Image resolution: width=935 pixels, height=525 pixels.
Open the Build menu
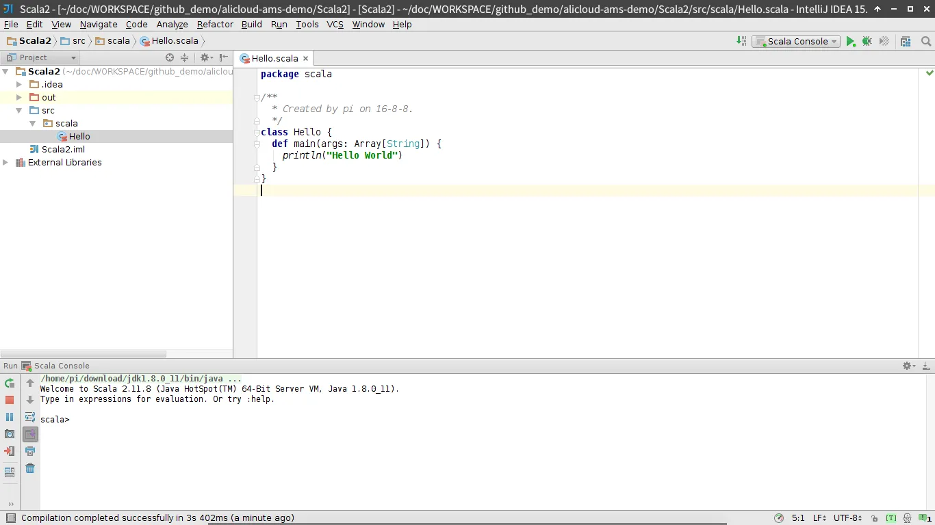click(x=252, y=24)
